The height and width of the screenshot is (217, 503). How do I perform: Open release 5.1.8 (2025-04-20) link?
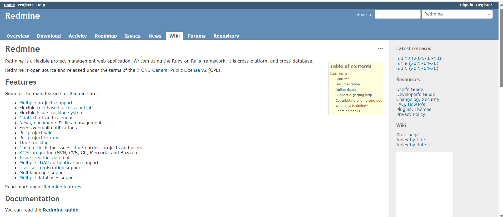tap(417, 63)
